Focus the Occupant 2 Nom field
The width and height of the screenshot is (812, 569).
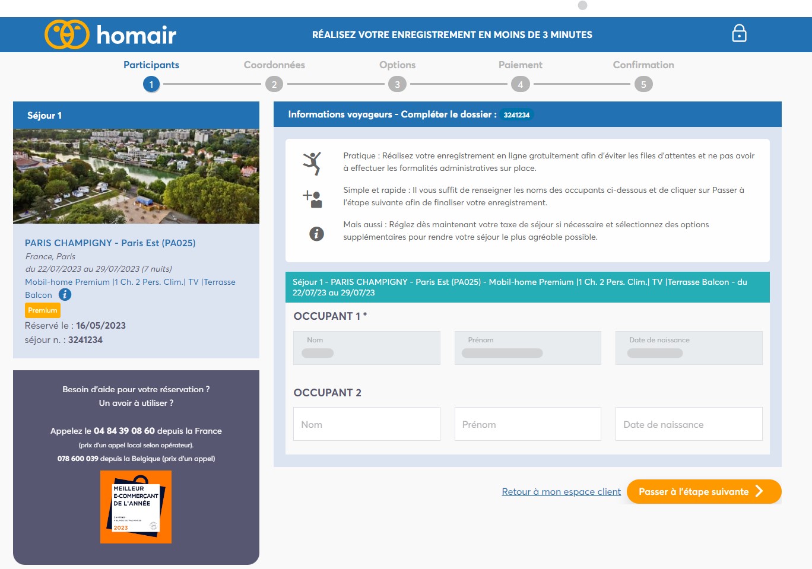pos(367,424)
